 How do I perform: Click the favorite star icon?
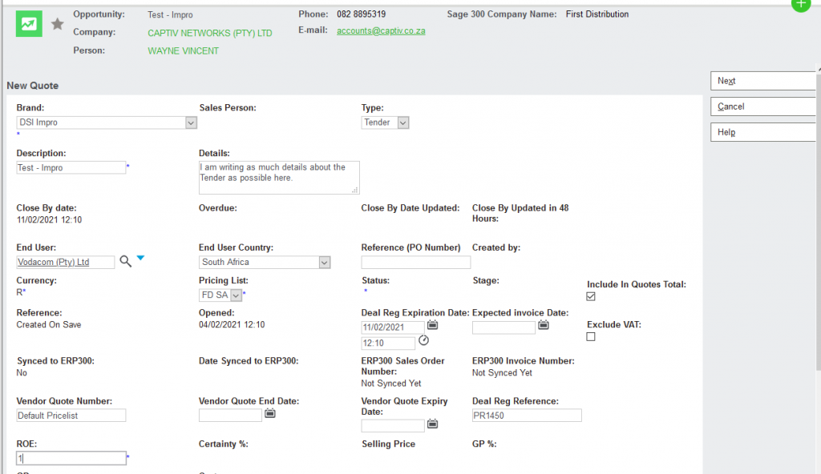coord(58,25)
